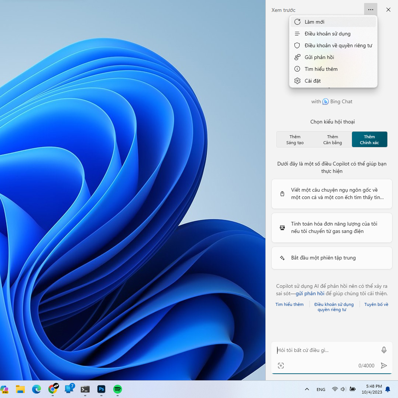Open Điều khoản sử dụng menu entry
This screenshot has width=398, height=398.
pos(333,34)
